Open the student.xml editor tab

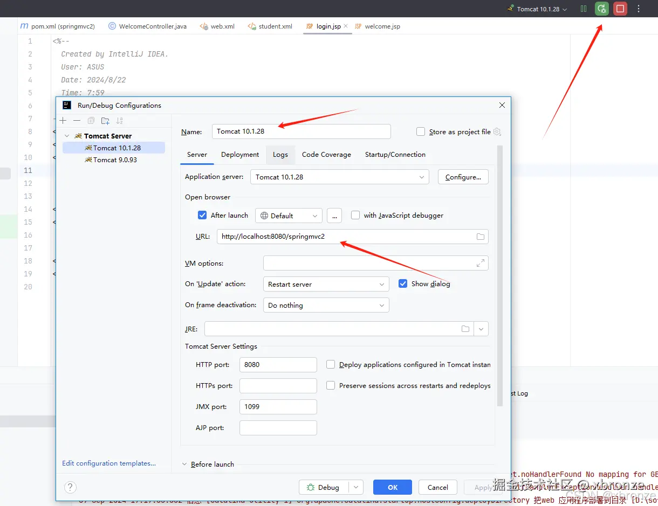coord(270,26)
